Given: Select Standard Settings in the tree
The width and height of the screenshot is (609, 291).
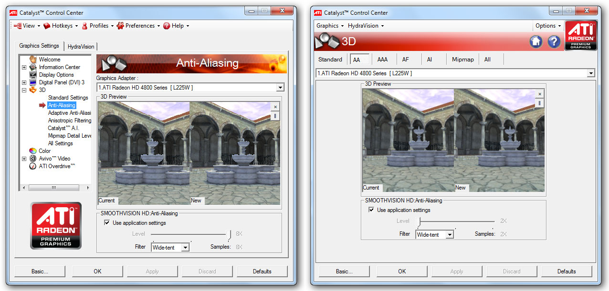Looking at the screenshot, I should [68, 98].
